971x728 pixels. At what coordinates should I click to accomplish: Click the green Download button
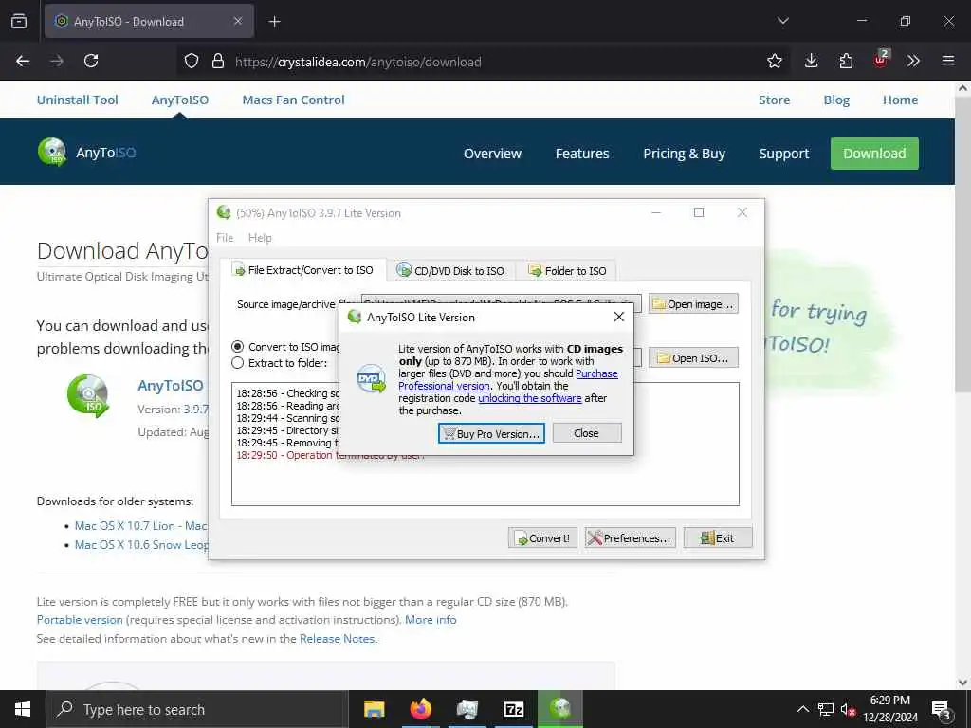click(x=874, y=153)
